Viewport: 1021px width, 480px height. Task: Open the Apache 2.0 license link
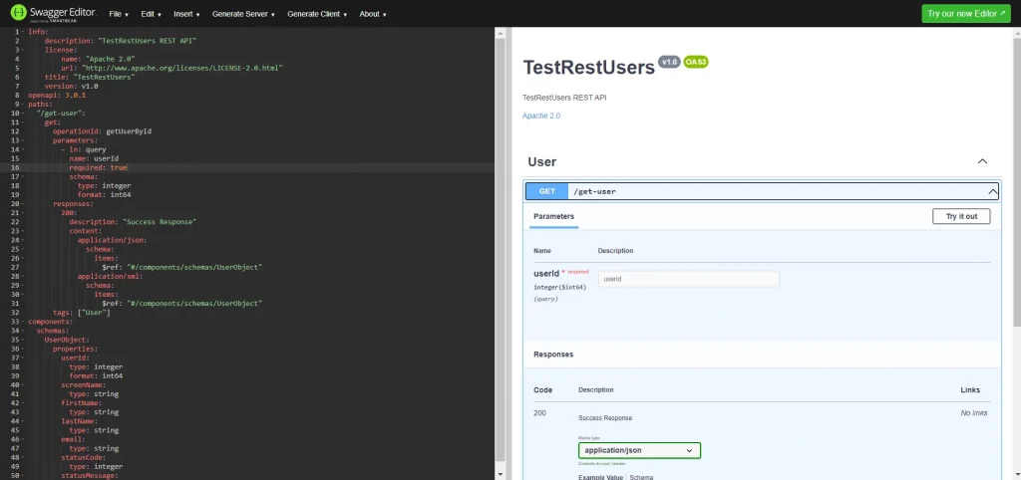(541, 116)
